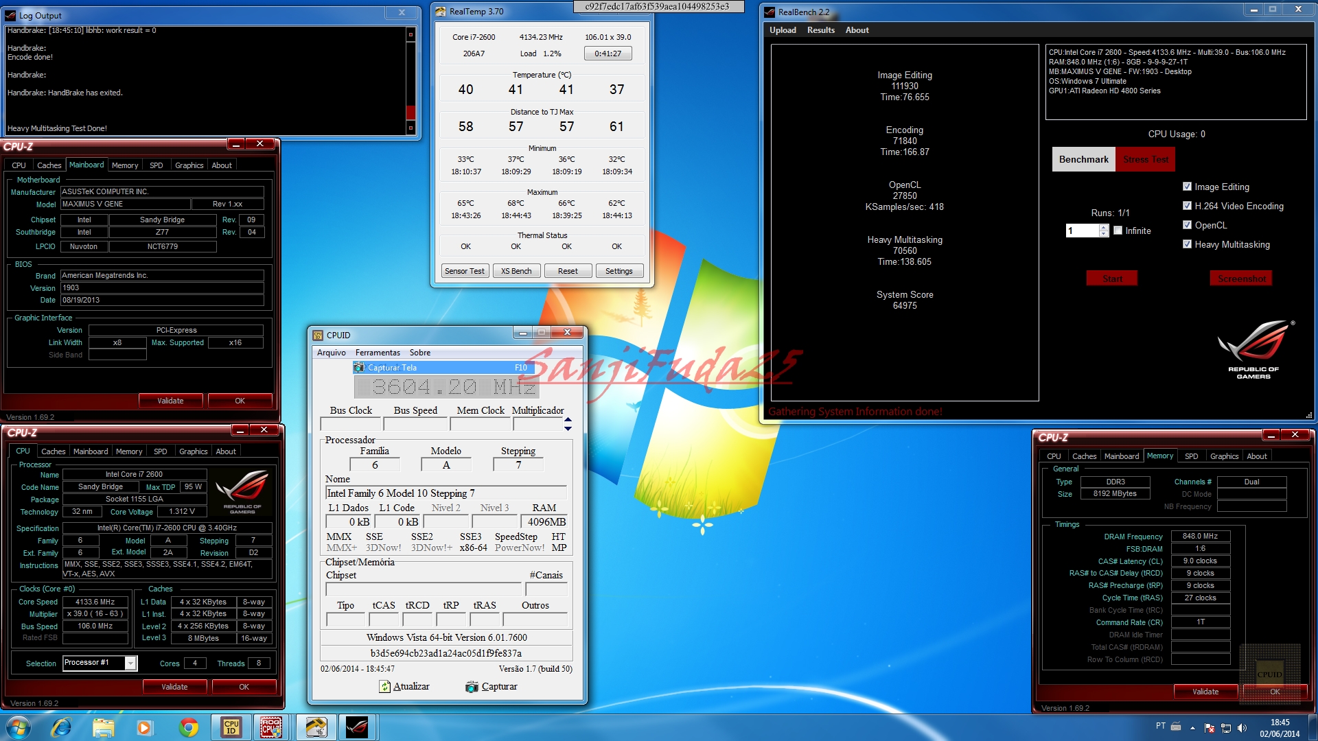This screenshot has height=741, width=1318.
Task: Open the Arquivo menu in CPUID
Action: (332, 353)
